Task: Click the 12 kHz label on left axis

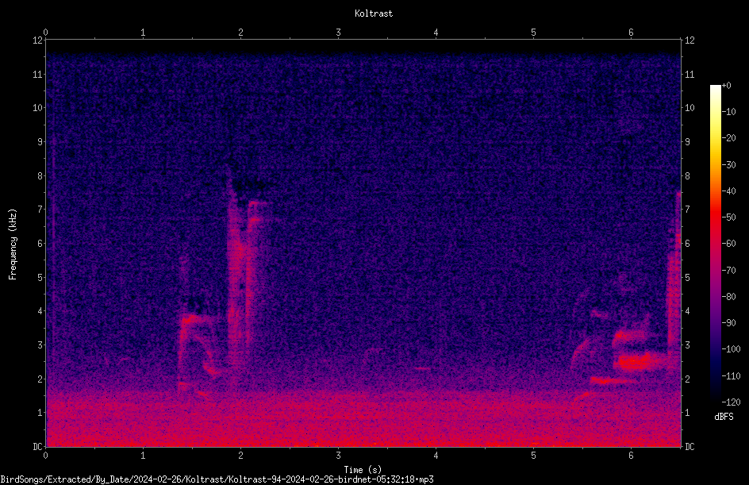Action: 38,40
